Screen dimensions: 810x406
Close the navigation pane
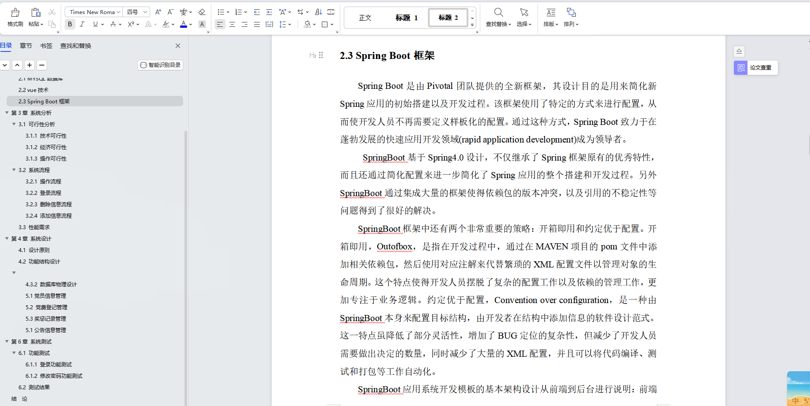click(x=178, y=46)
